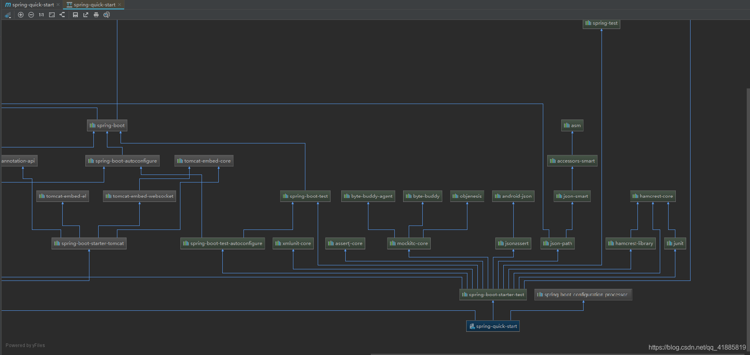The height and width of the screenshot is (355, 750).
Task: Switch to the Maven pom spring-quick-start tab
Action: tap(30, 5)
